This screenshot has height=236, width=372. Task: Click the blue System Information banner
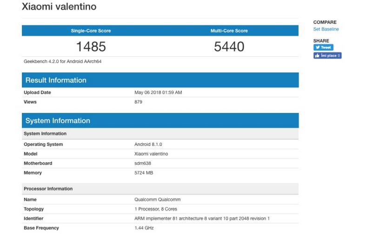click(160, 120)
